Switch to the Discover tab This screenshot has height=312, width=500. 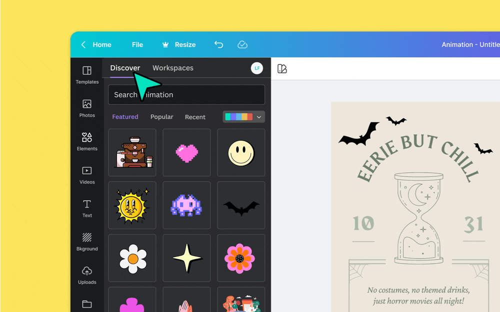[125, 68]
